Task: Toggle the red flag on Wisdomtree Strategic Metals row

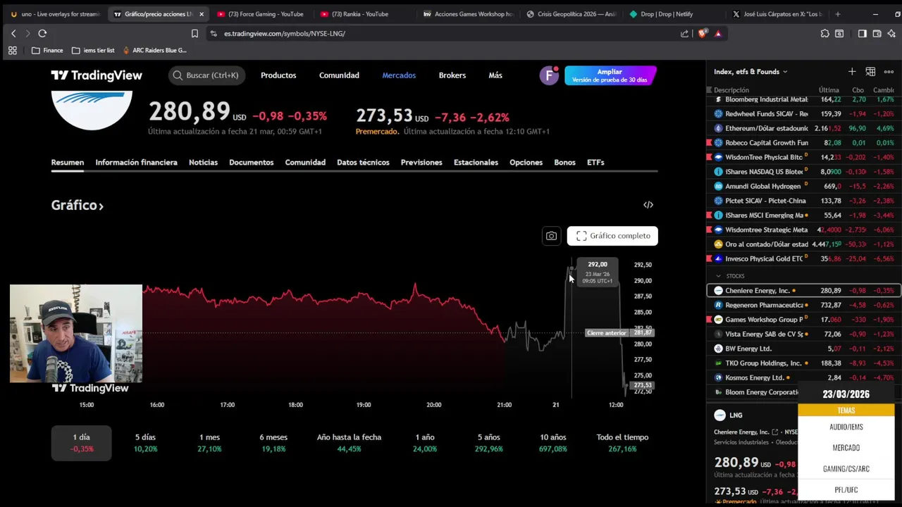Action: pos(710,230)
